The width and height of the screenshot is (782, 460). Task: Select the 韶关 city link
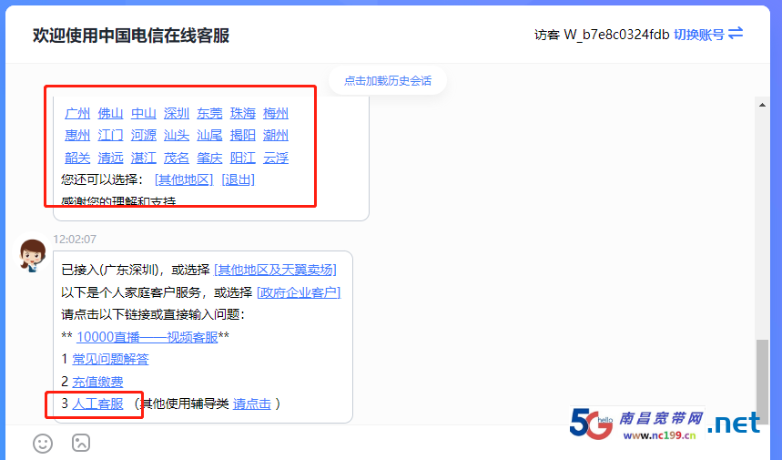77,158
